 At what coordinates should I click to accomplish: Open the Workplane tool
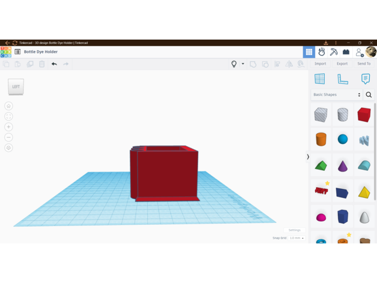(x=320, y=79)
